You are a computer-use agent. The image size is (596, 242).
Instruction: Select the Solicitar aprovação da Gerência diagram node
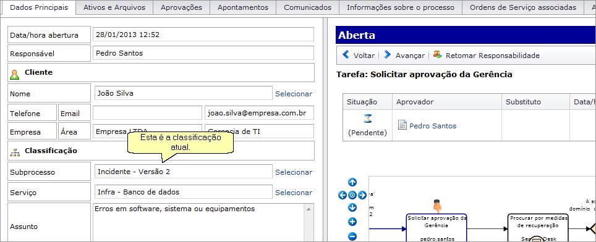436,228
